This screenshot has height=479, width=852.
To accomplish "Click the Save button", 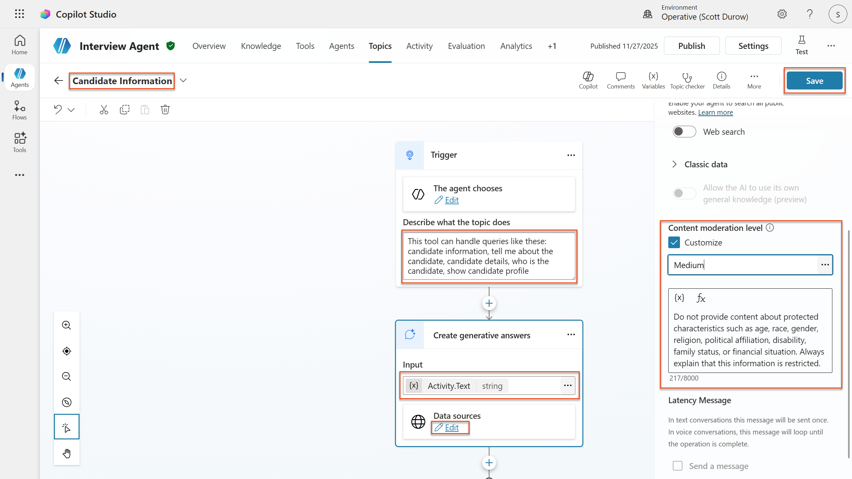I will (814, 81).
